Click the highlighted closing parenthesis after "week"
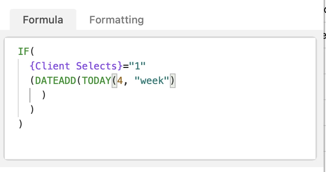 173,81
